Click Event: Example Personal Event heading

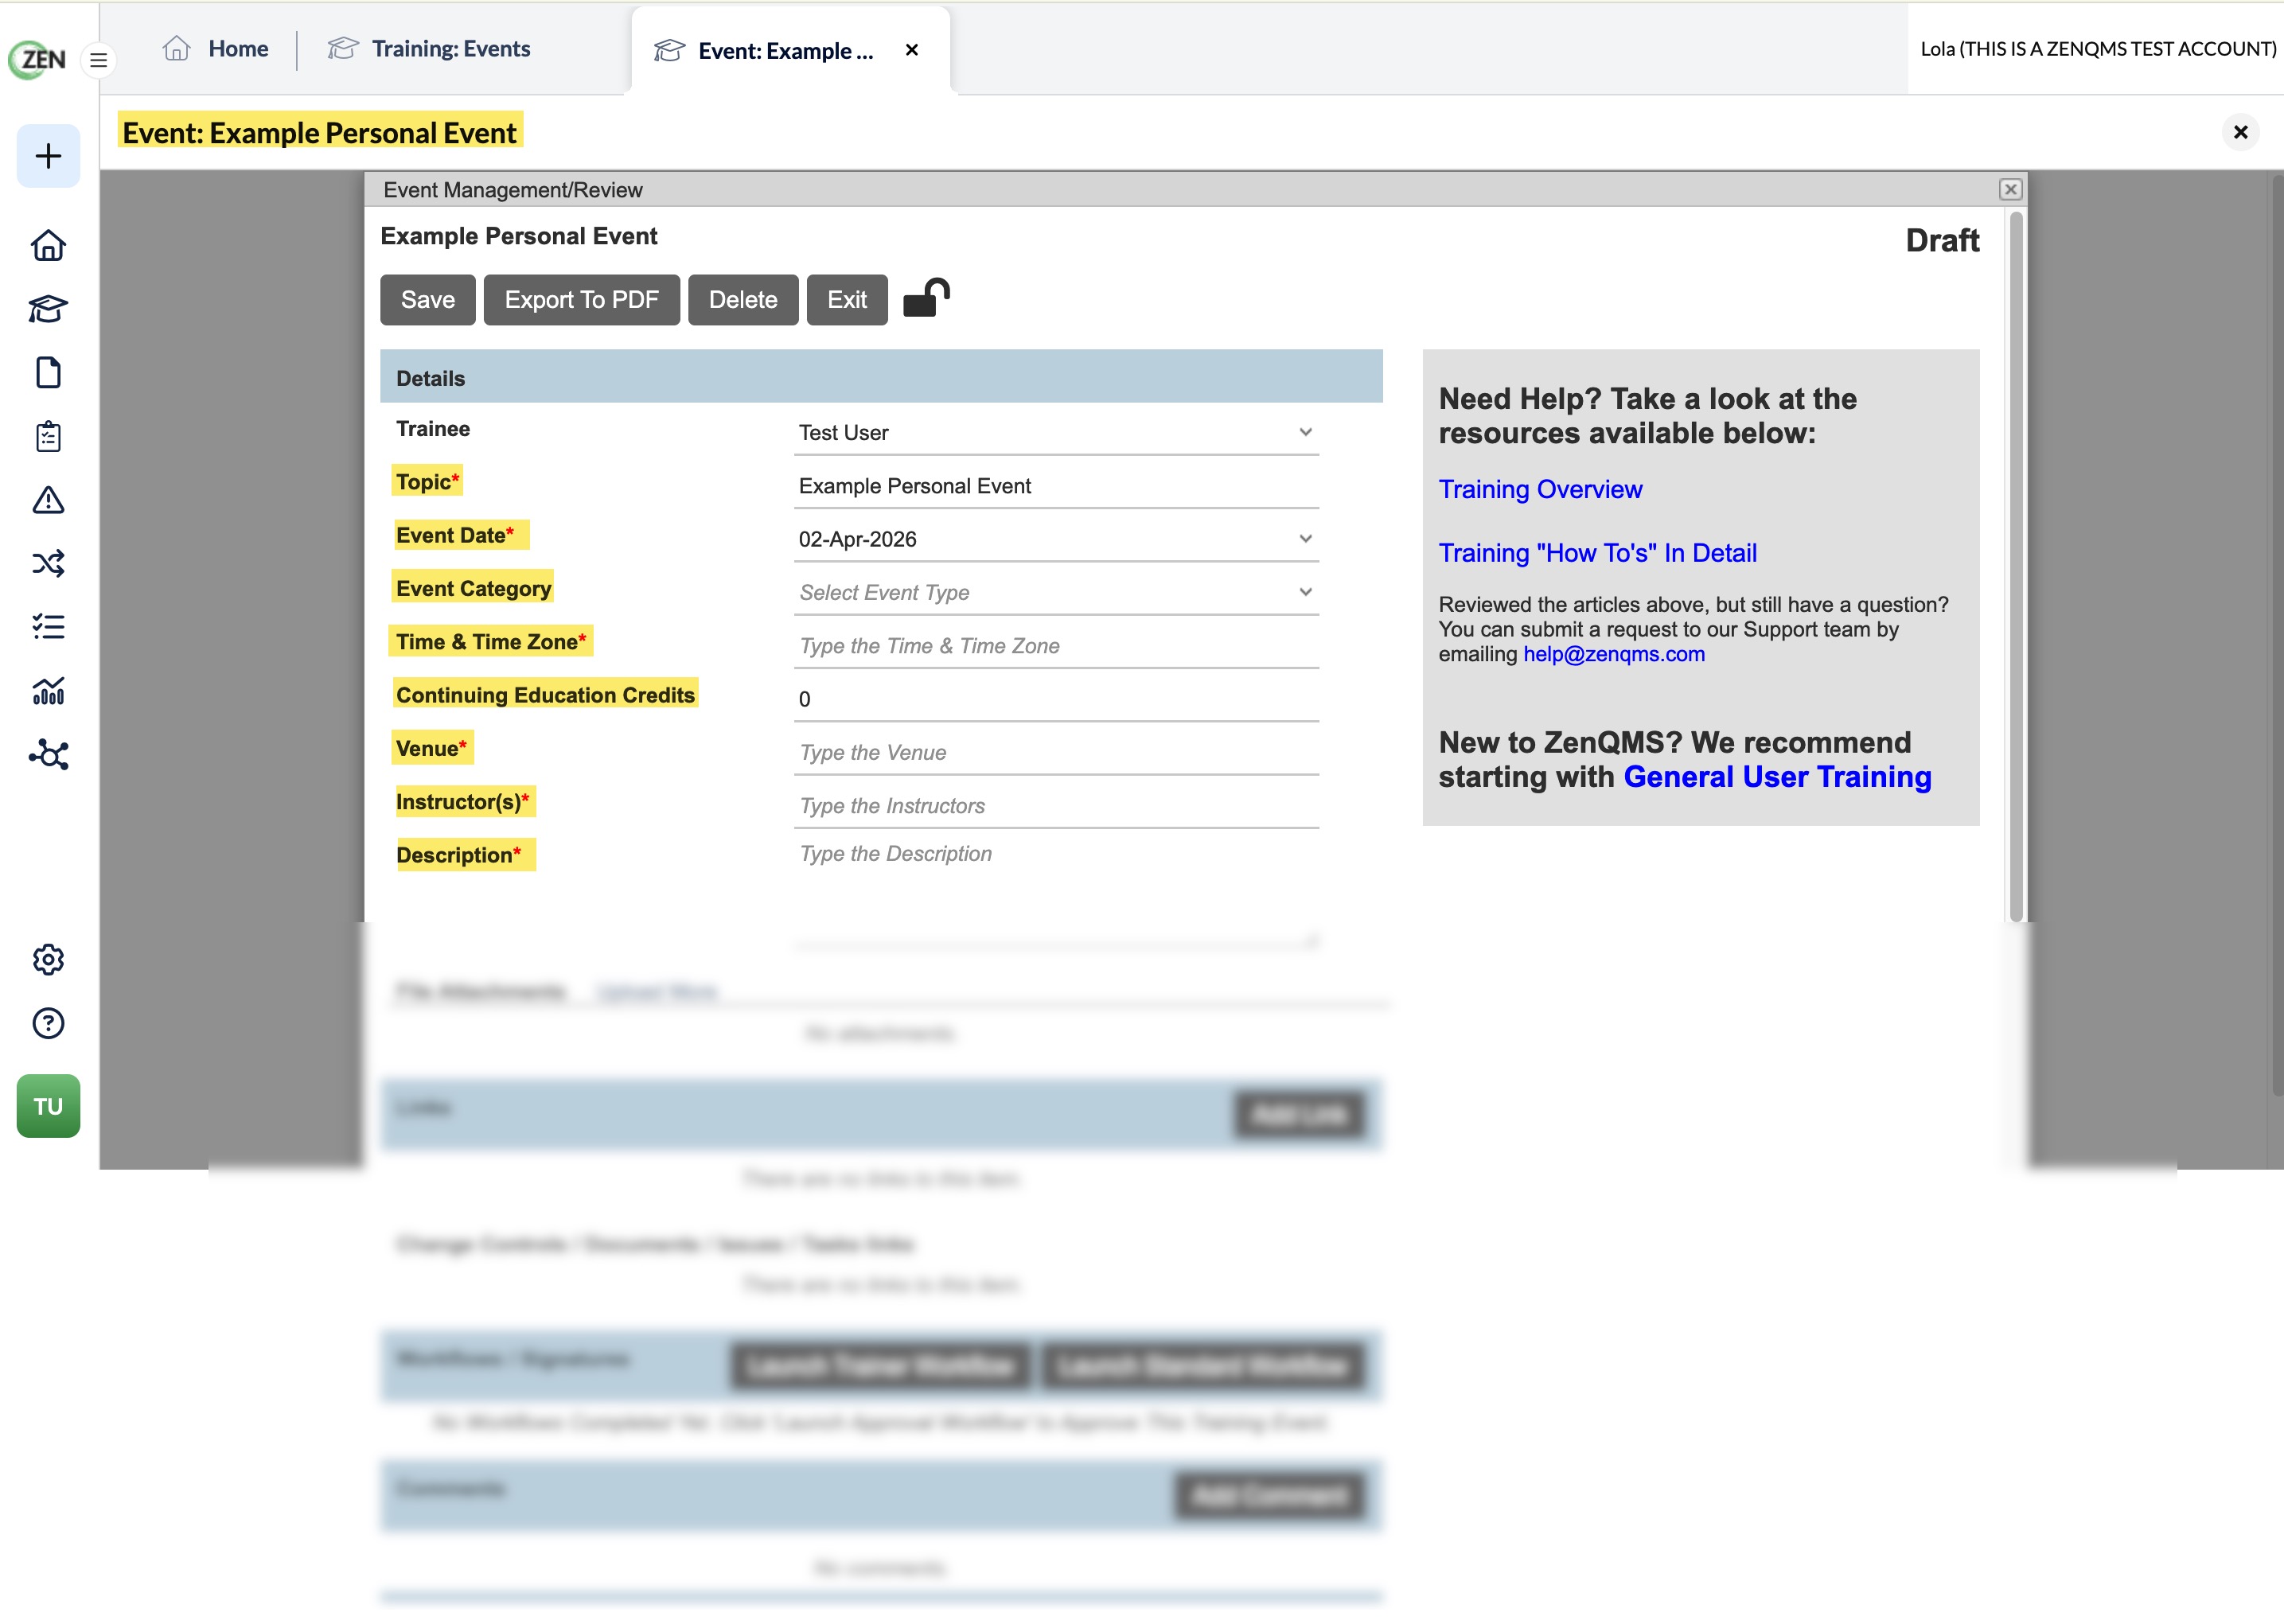click(x=320, y=132)
